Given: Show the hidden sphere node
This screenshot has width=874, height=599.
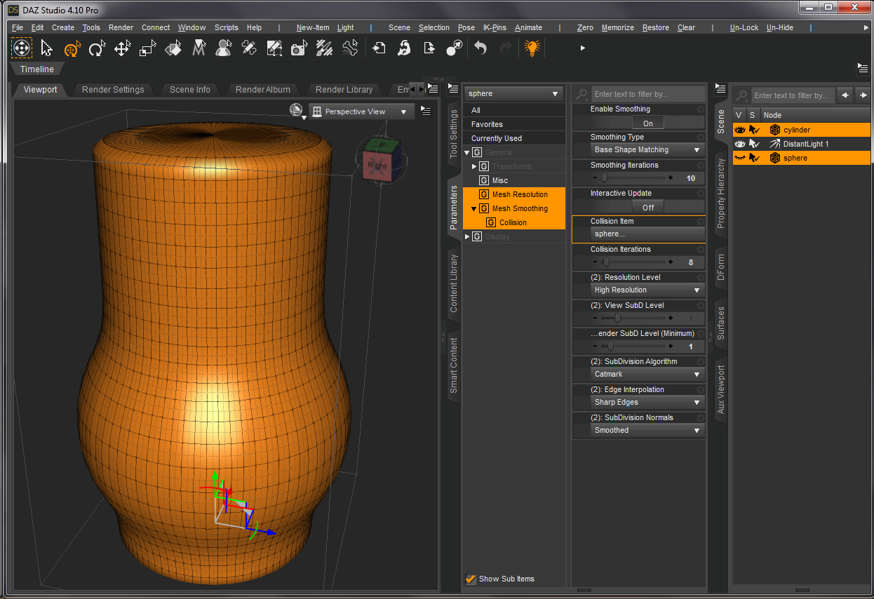Looking at the screenshot, I should pos(739,159).
